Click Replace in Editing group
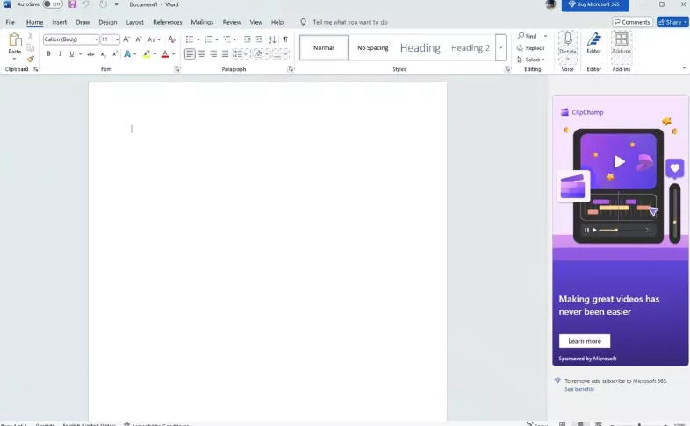This screenshot has height=426, width=690. click(531, 48)
